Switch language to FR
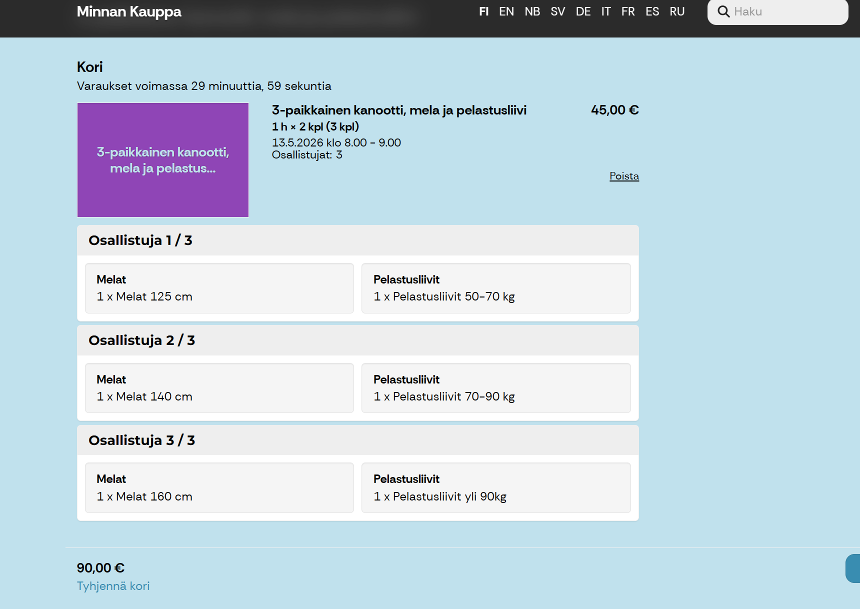Image resolution: width=860 pixels, height=609 pixels. point(628,11)
